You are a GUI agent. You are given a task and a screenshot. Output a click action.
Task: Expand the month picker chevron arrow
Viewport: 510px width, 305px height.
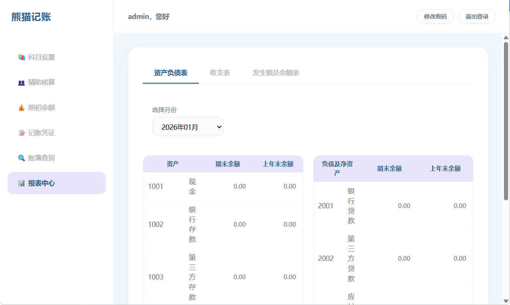click(x=218, y=127)
